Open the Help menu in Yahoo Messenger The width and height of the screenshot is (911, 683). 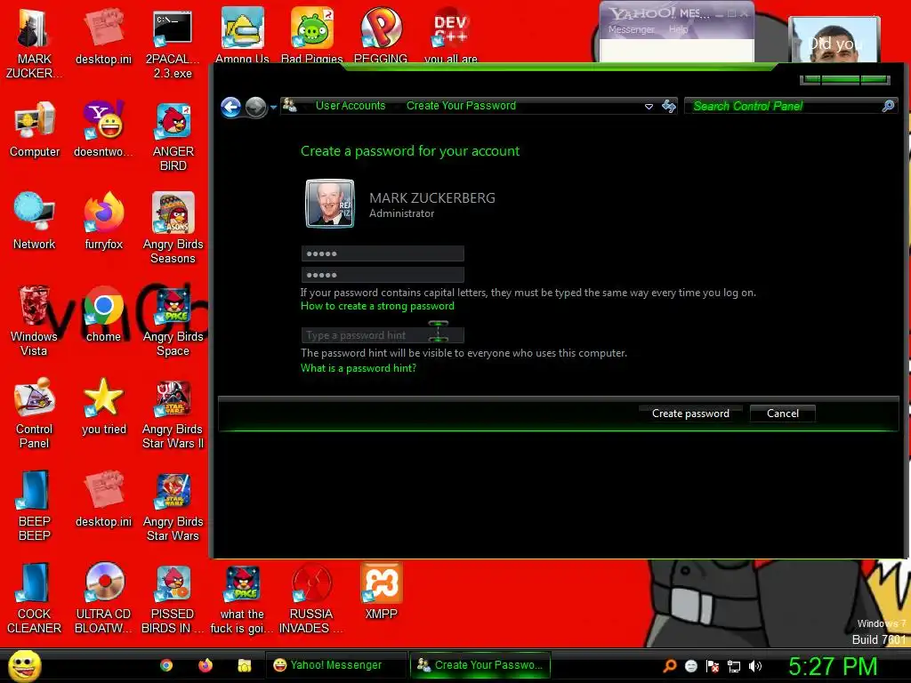click(x=678, y=29)
